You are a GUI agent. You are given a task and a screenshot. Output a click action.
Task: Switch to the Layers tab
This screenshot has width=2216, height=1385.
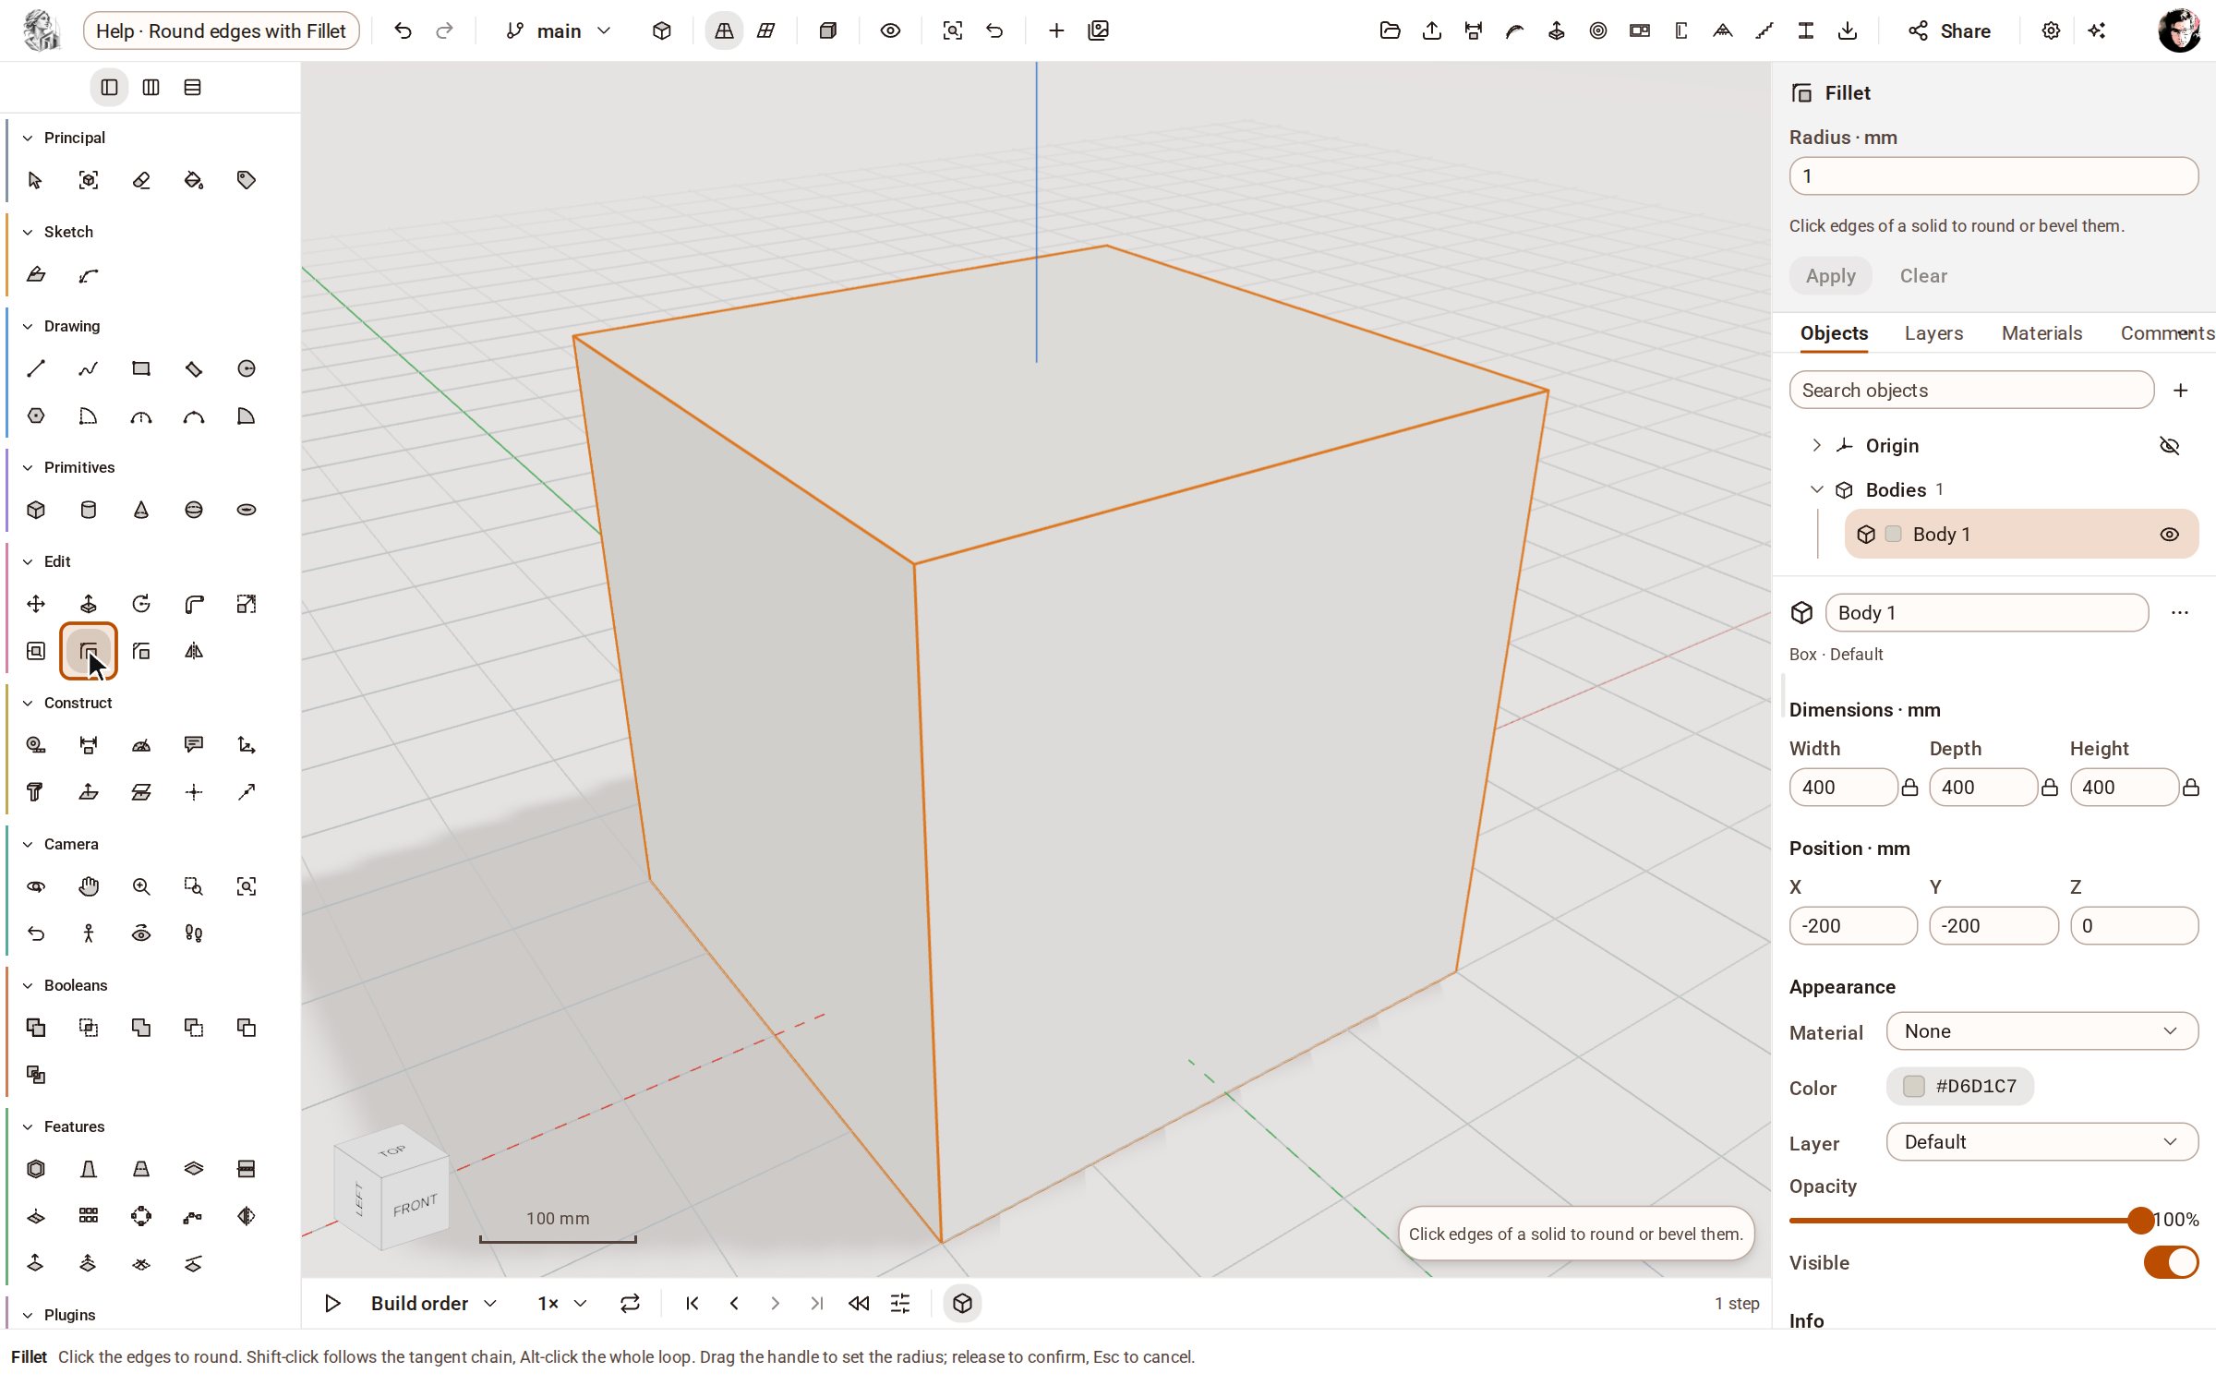[x=1933, y=333]
